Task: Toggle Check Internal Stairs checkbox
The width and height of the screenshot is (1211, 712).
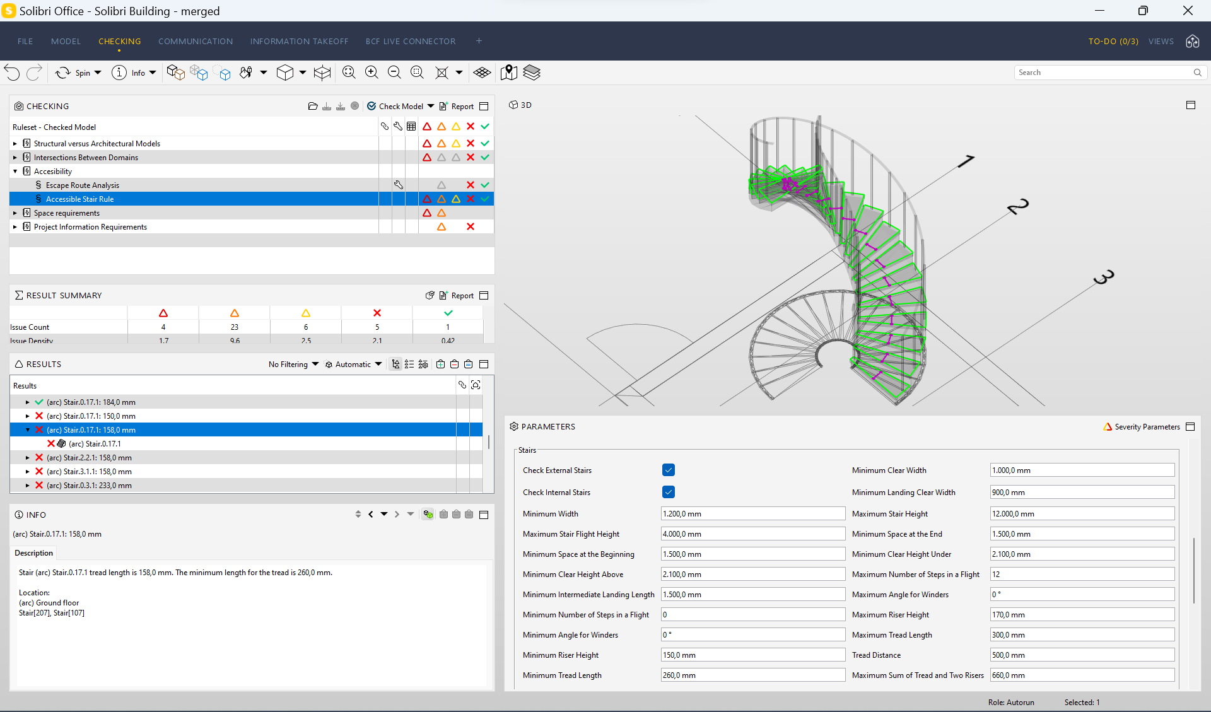Action: [x=669, y=492]
